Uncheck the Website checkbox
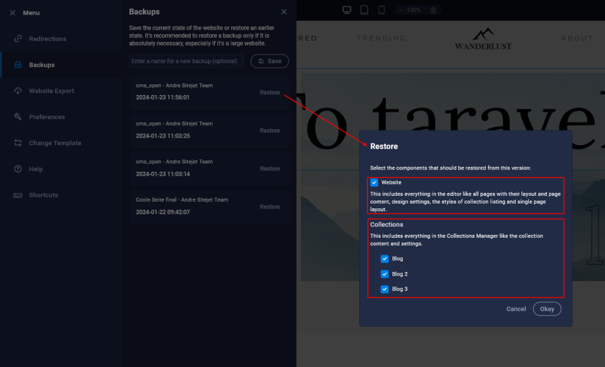The width and height of the screenshot is (605, 367). [374, 182]
